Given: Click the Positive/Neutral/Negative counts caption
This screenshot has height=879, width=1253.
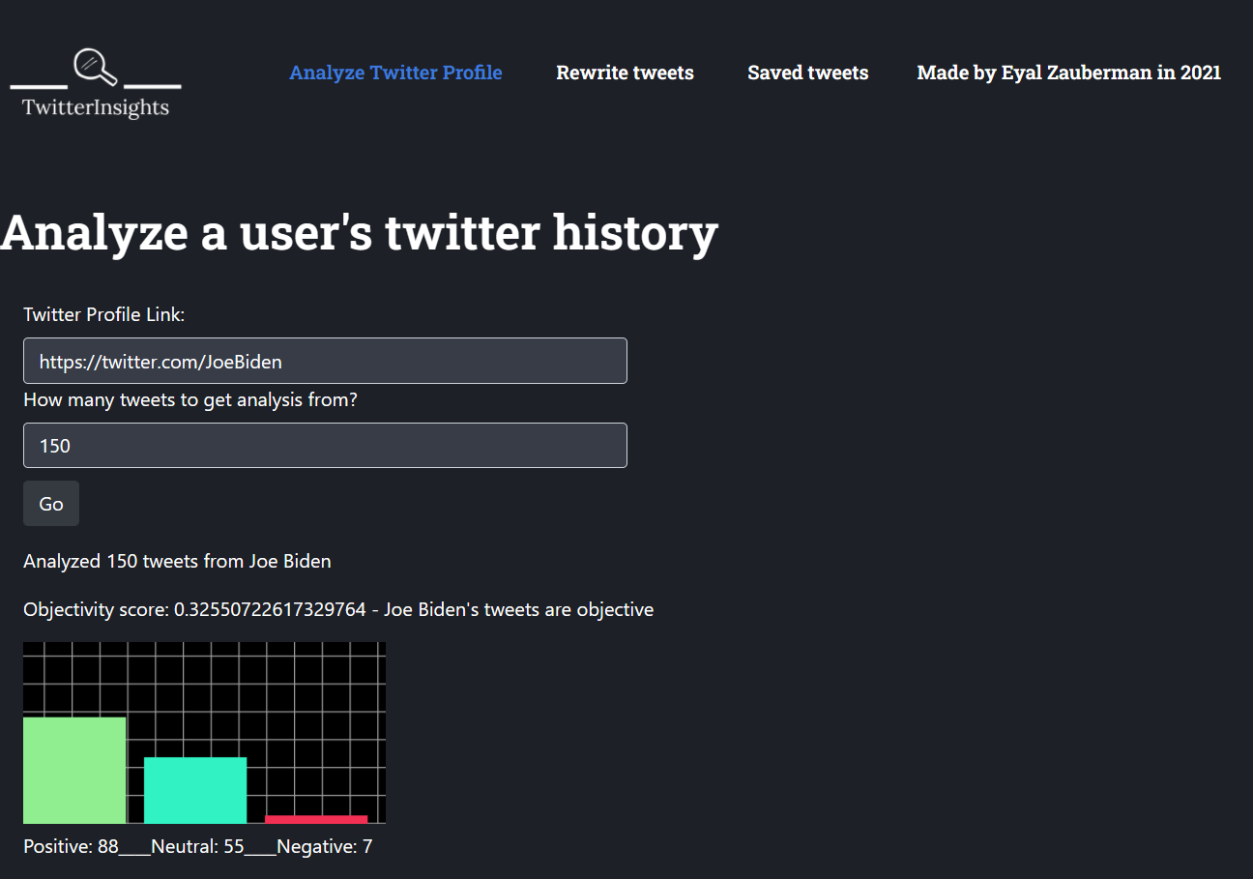Looking at the screenshot, I should 198,847.
